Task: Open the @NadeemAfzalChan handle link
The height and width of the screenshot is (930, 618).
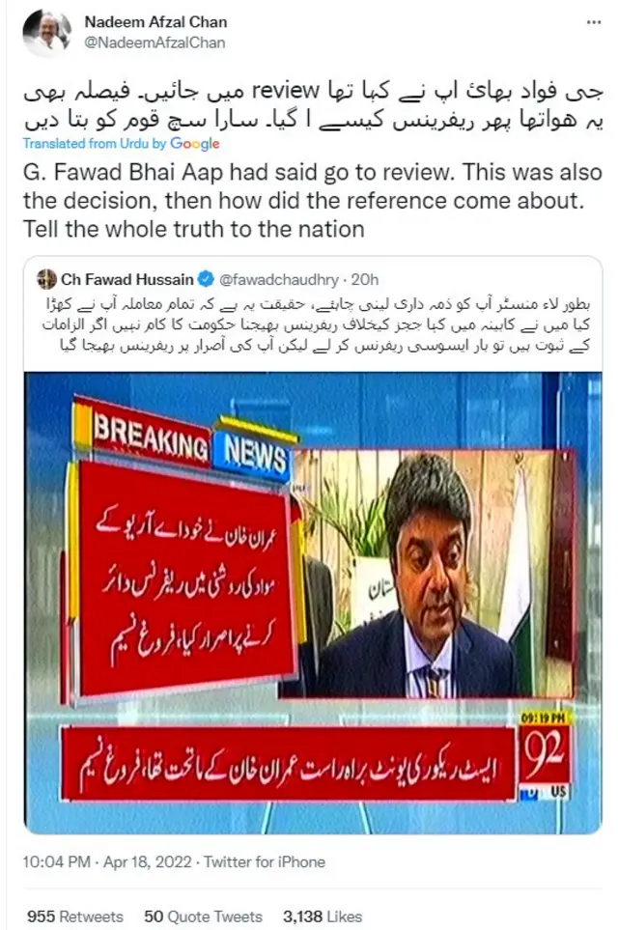Action: point(154,42)
